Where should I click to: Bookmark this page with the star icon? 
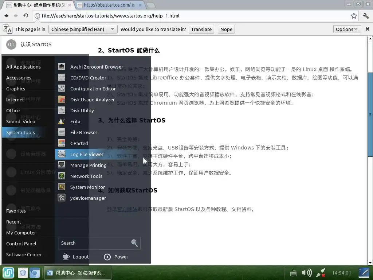pos(354,16)
